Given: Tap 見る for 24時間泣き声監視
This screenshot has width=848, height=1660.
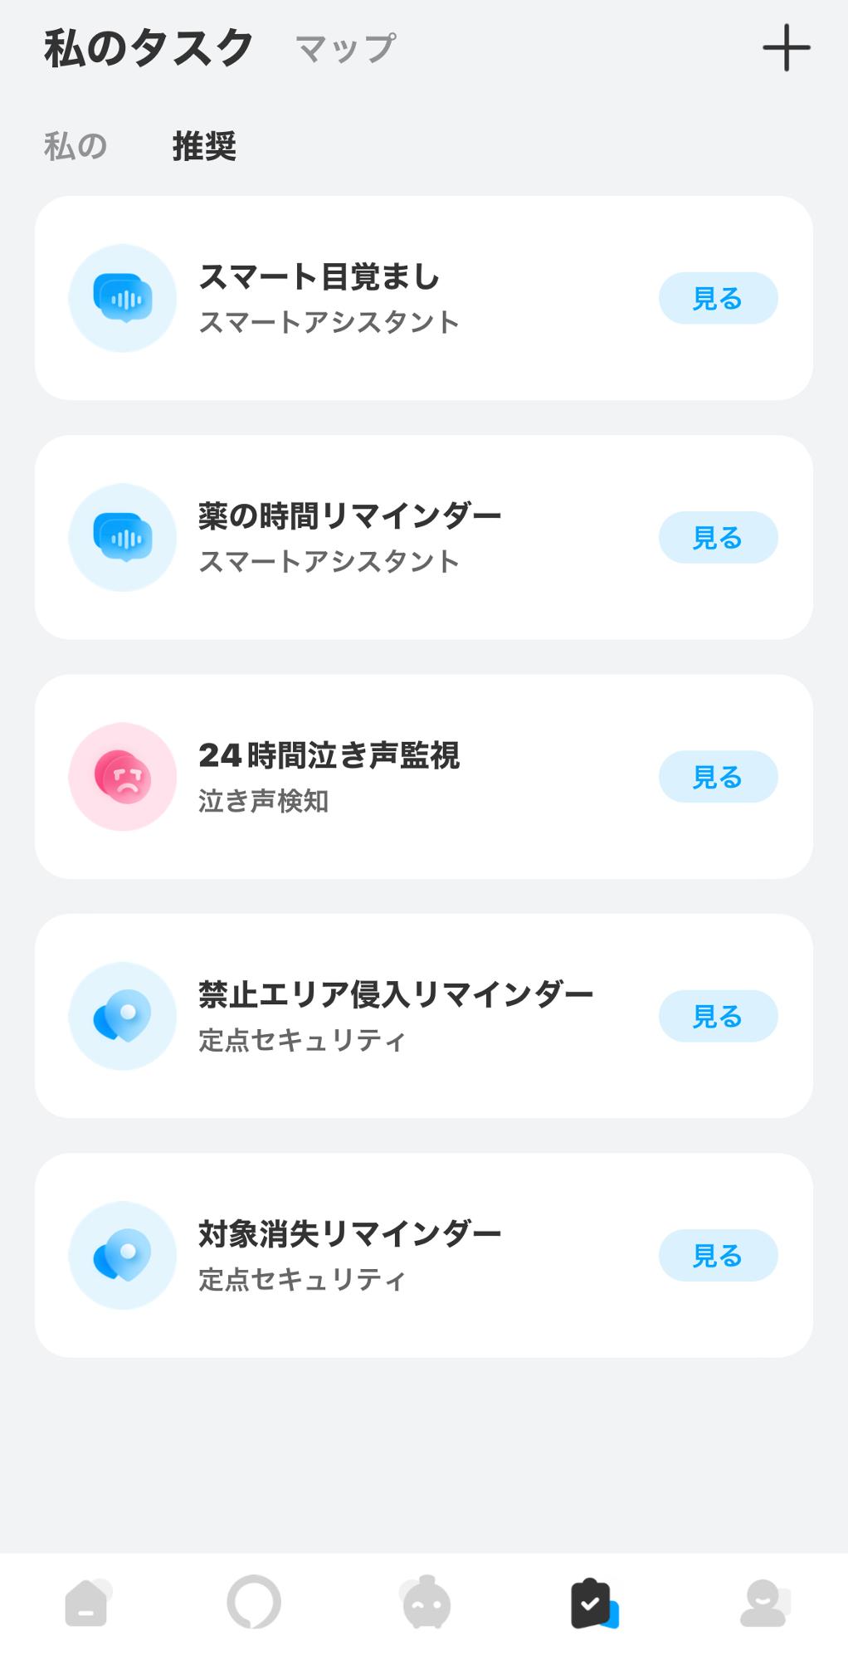Looking at the screenshot, I should click(x=718, y=776).
